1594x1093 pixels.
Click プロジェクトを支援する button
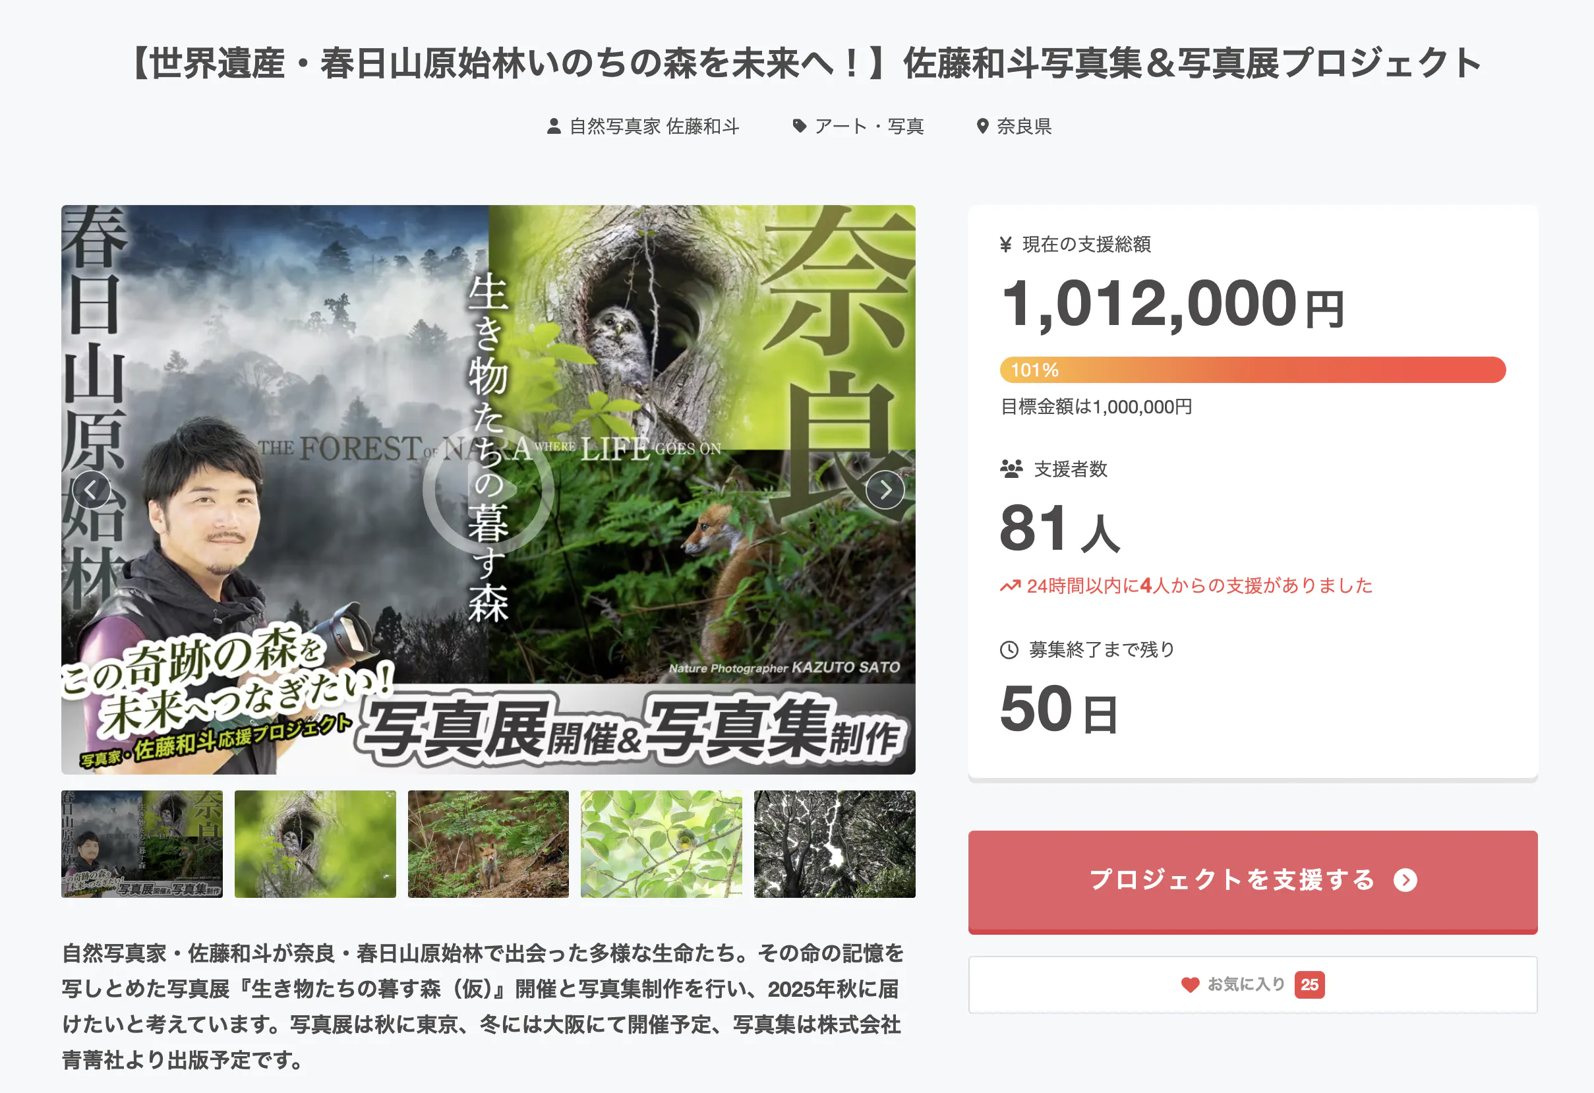click(1253, 882)
